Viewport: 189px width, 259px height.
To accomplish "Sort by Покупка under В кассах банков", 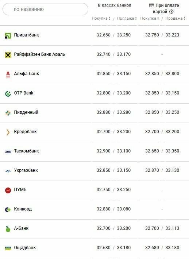I will point(101,18).
